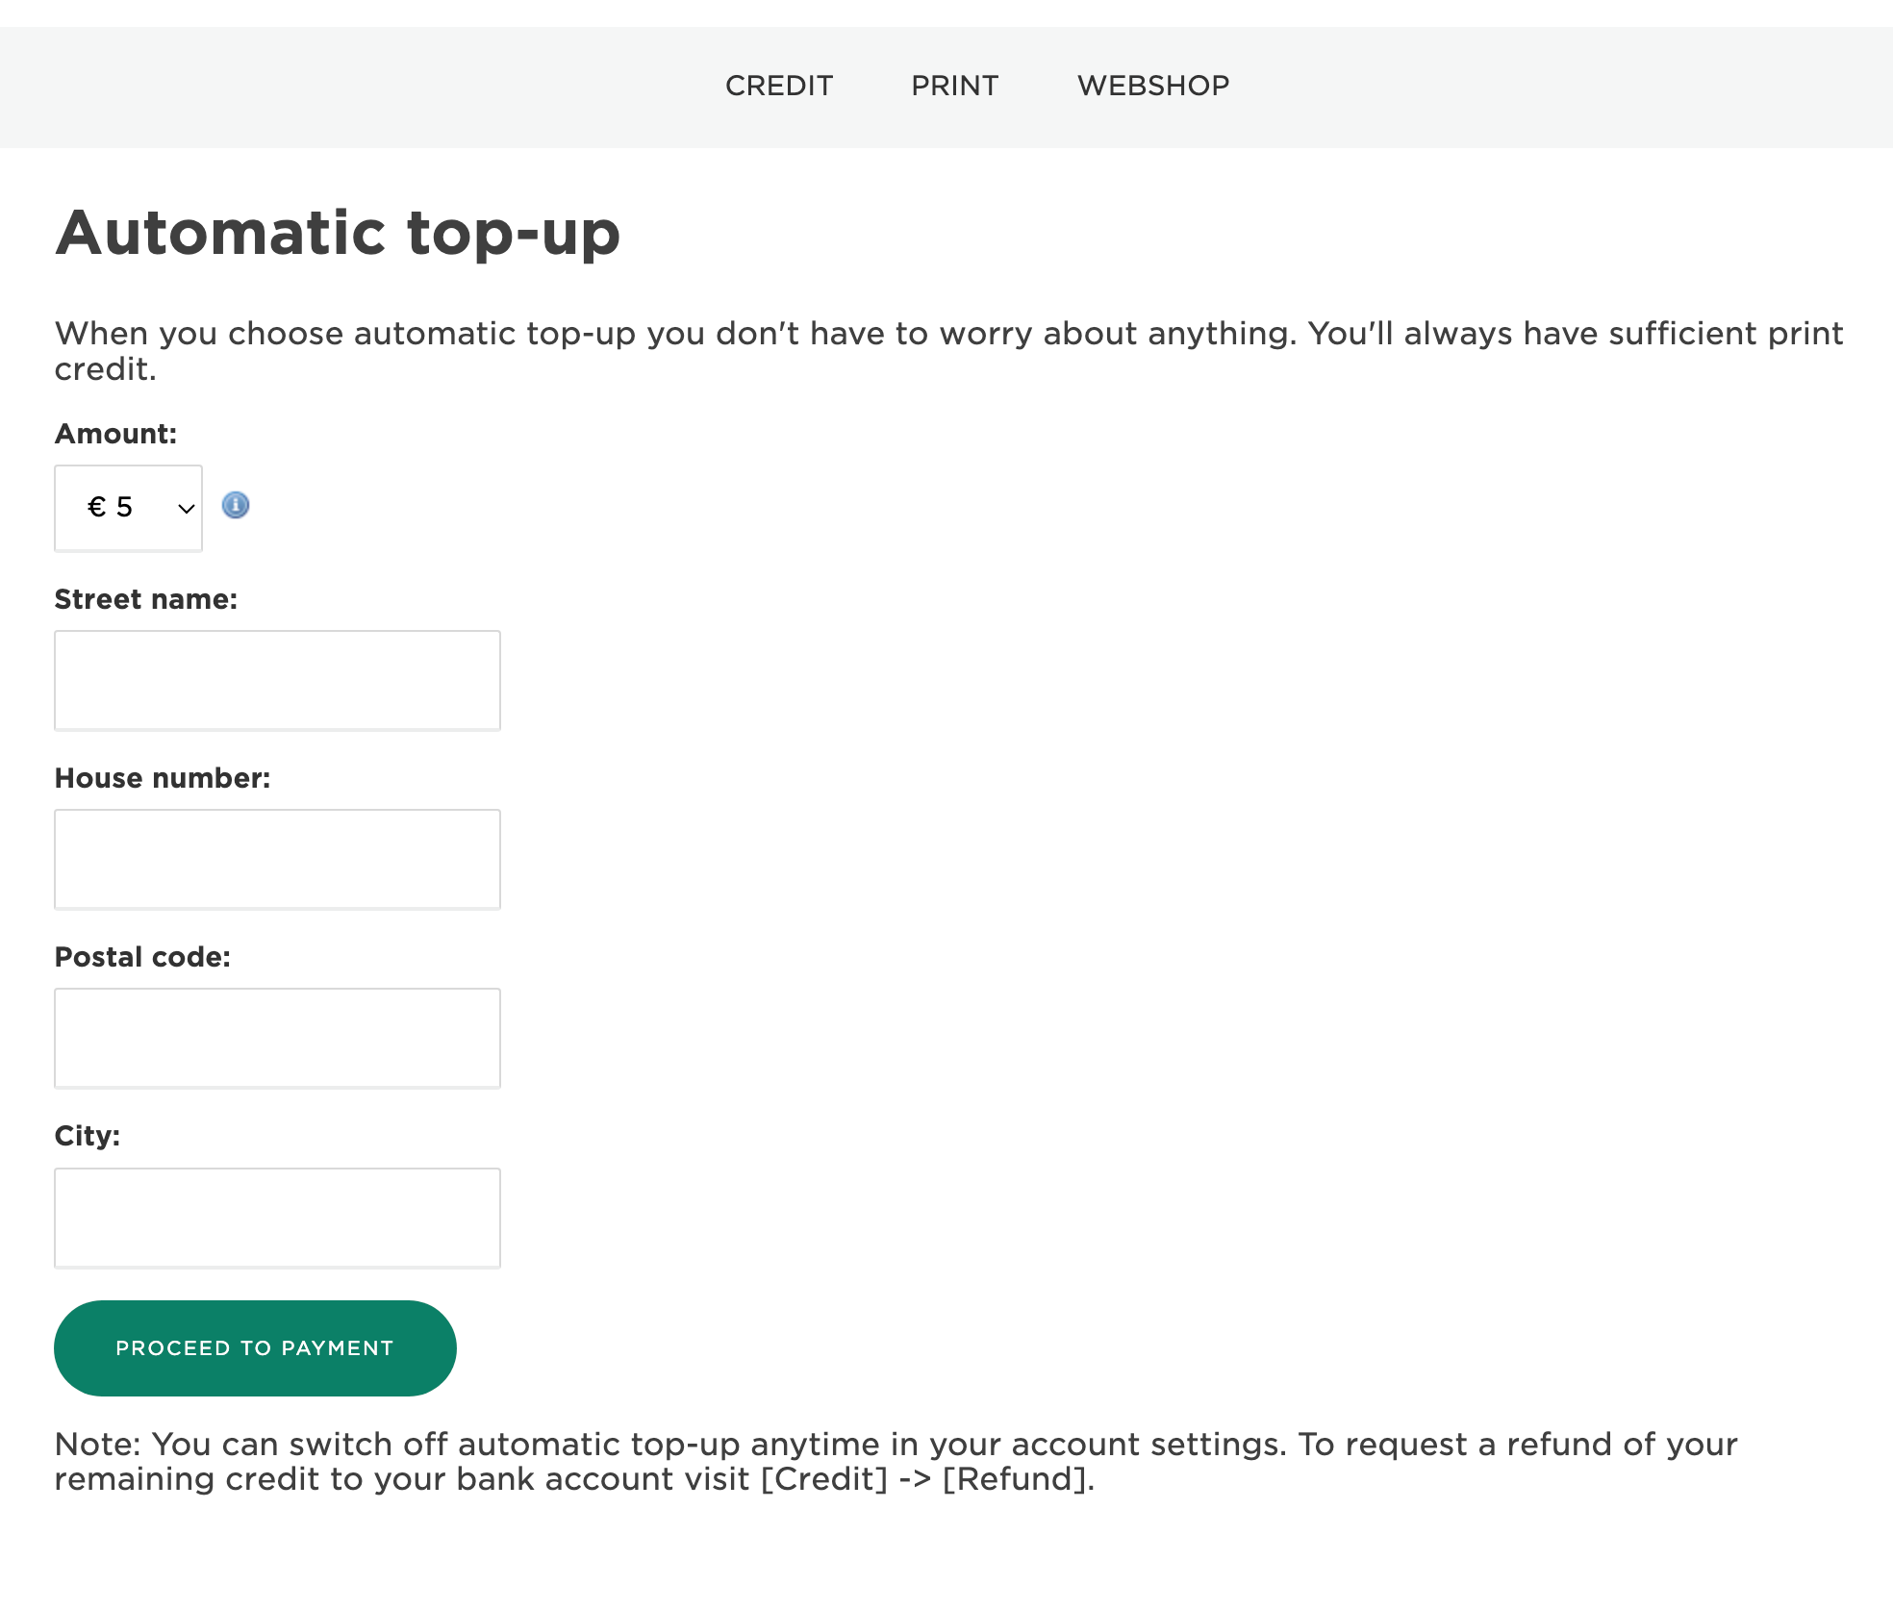The image size is (1893, 1610).
Task: Click the blue info icon beside Amount
Action: pos(236,505)
